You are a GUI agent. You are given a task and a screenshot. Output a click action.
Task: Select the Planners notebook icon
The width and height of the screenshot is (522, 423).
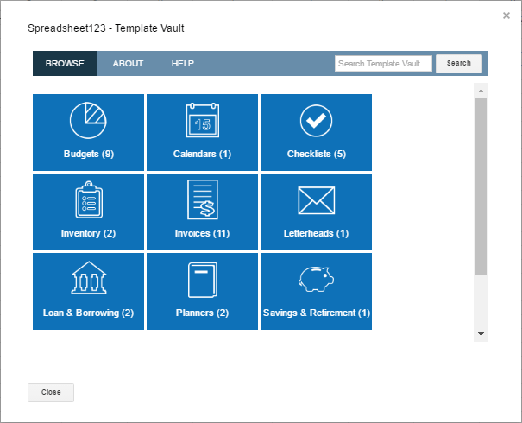coord(203,280)
